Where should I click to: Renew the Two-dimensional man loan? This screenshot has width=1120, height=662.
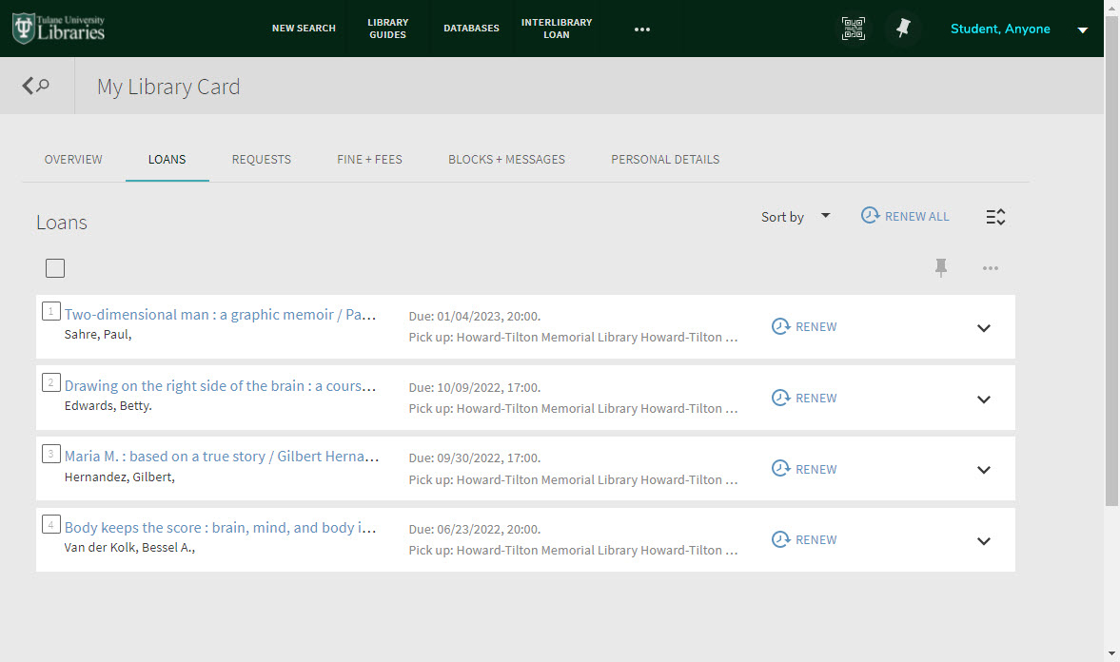point(805,326)
